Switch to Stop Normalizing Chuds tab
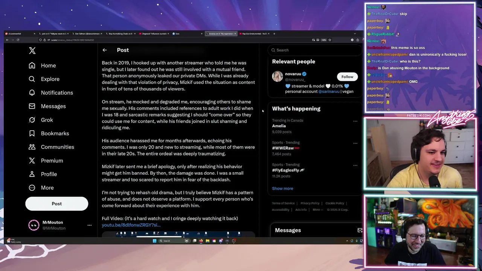The width and height of the screenshot is (482, 271). (x=120, y=33)
